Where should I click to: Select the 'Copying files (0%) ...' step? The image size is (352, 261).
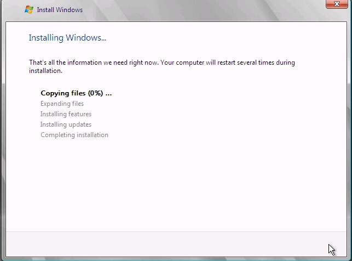76,93
